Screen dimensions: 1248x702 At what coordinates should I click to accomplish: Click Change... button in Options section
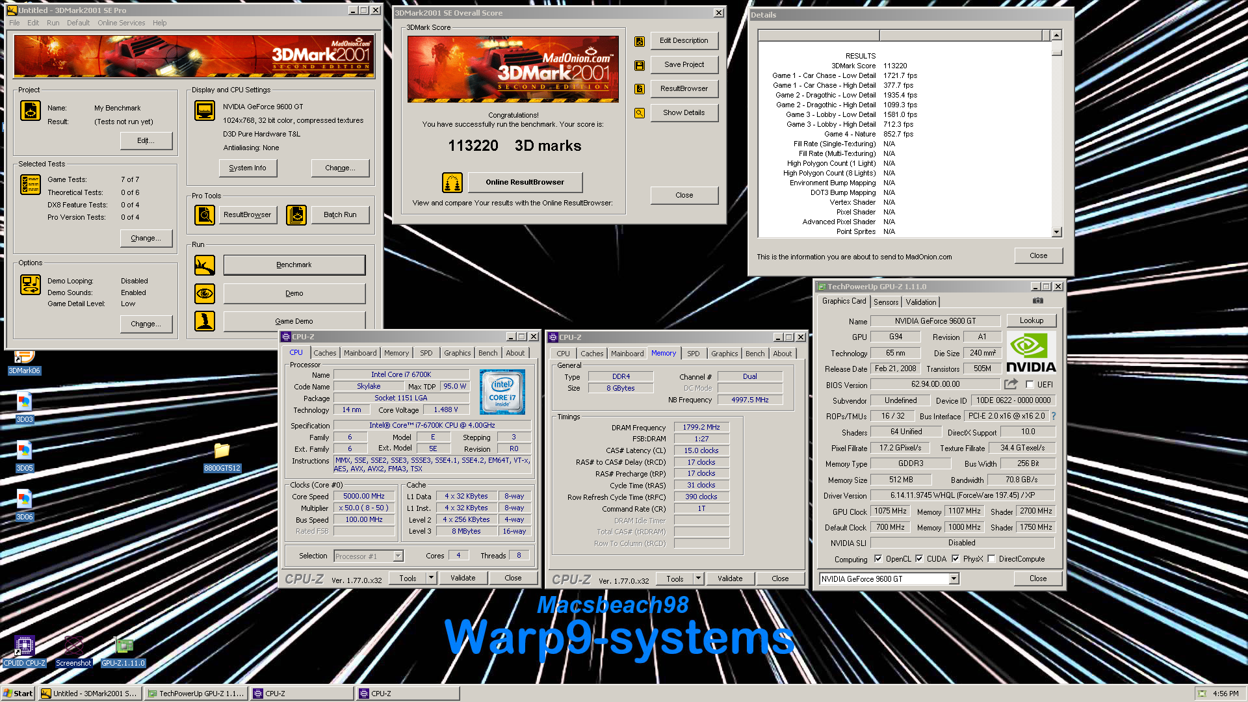pyautogui.click(x=146, y=324)
